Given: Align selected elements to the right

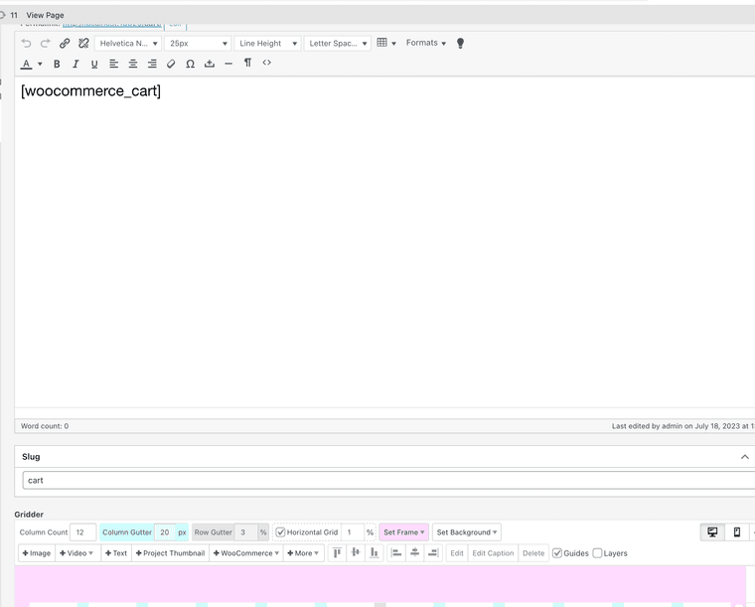Looking at the screenshot, I should click(x=433, y=553).
